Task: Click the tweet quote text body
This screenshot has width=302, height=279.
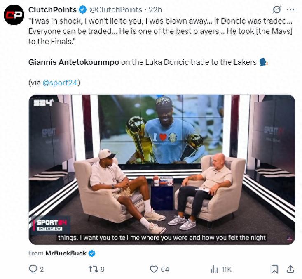Action: click(x=160, y=31)
